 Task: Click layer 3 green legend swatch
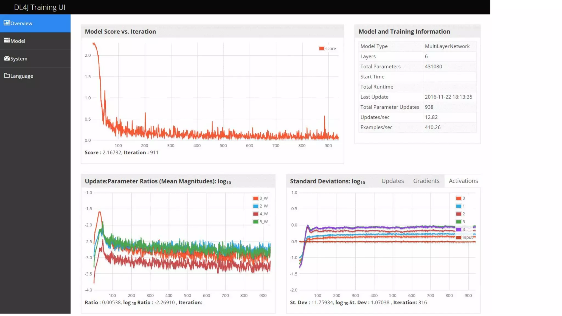(459, 222)
